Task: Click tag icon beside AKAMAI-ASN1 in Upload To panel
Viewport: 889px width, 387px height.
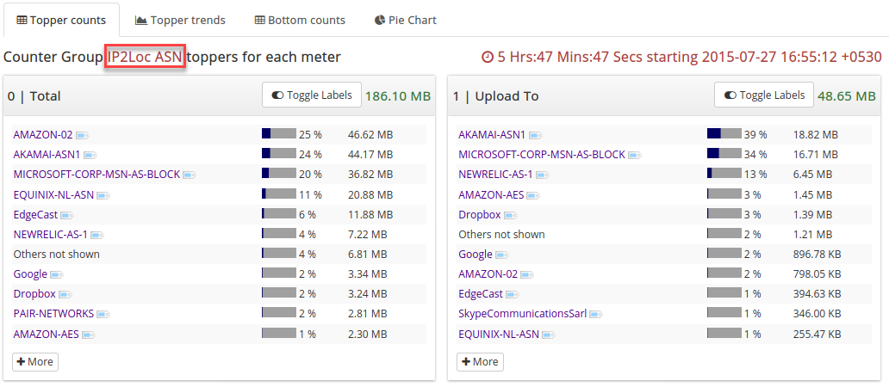Action: 536,135
